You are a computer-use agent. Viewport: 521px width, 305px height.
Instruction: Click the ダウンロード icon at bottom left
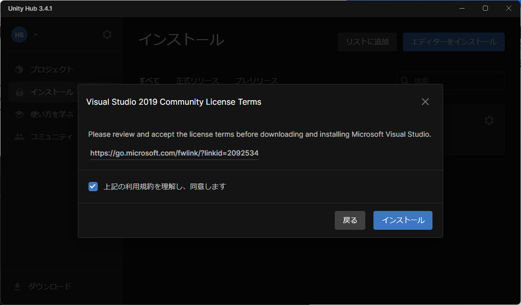[18, 286]
